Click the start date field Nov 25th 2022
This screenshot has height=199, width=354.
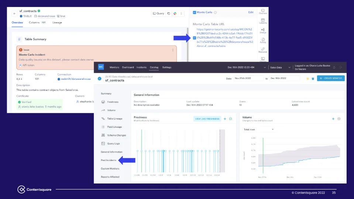[x=248, y=78]
